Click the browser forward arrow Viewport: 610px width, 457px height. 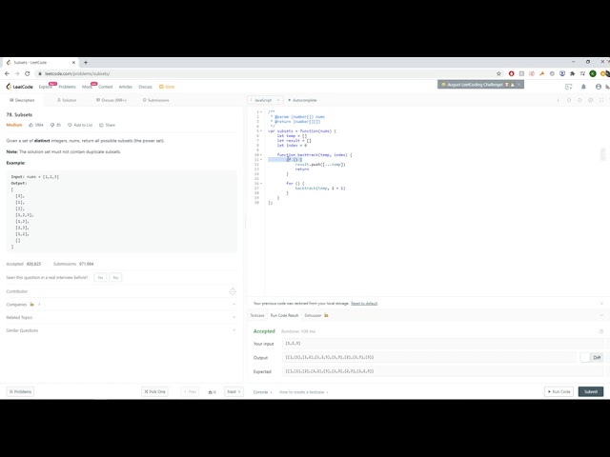(x=17, y=73)
